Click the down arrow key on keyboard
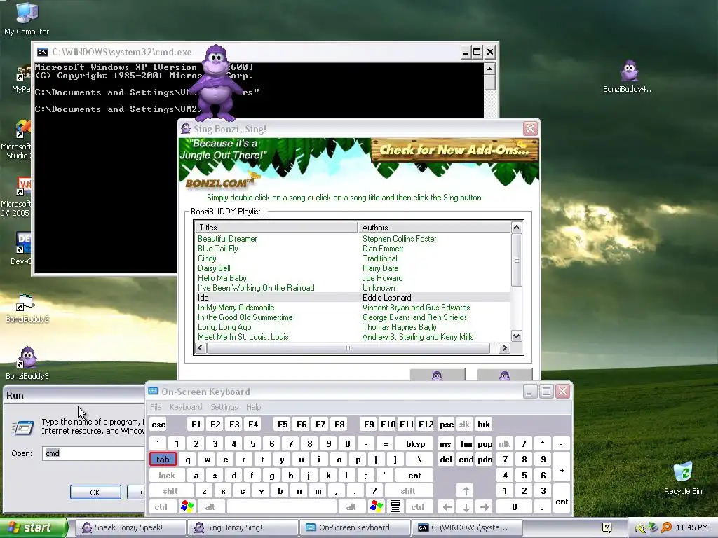Image resolution: width=718 pixels, height=538 pixels. point(466,506)
